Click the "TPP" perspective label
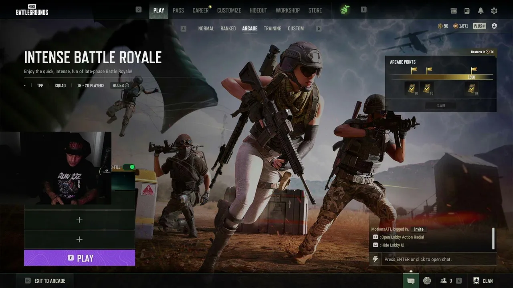Image resolution: width=513 pixels, height=288 pixels. click(x=40, y=86)
